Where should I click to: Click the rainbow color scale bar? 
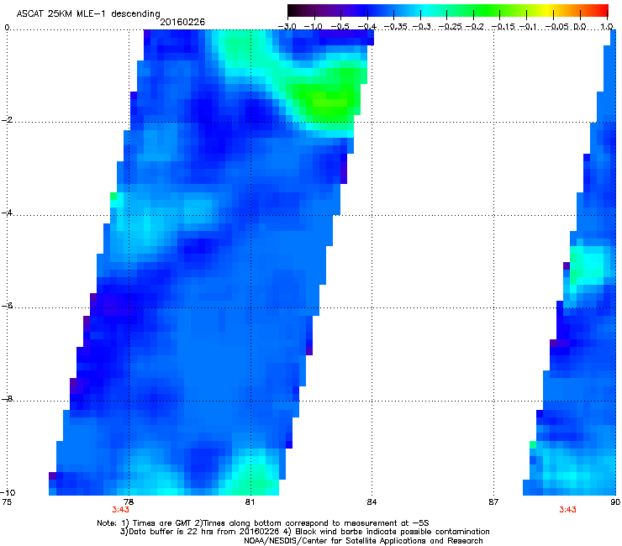pos(448,10)
